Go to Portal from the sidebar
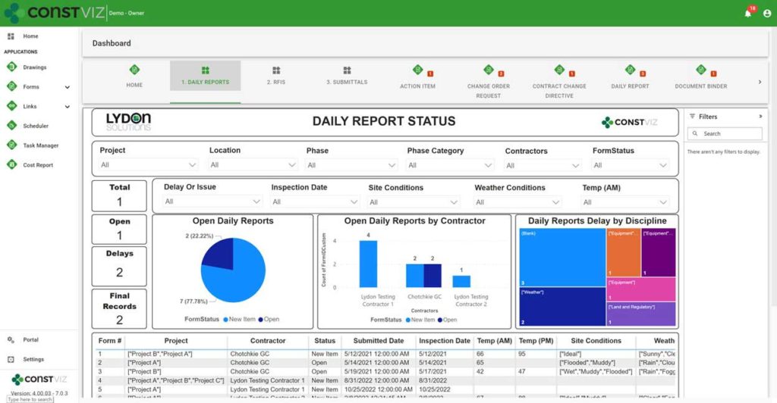 coord(30,340)
